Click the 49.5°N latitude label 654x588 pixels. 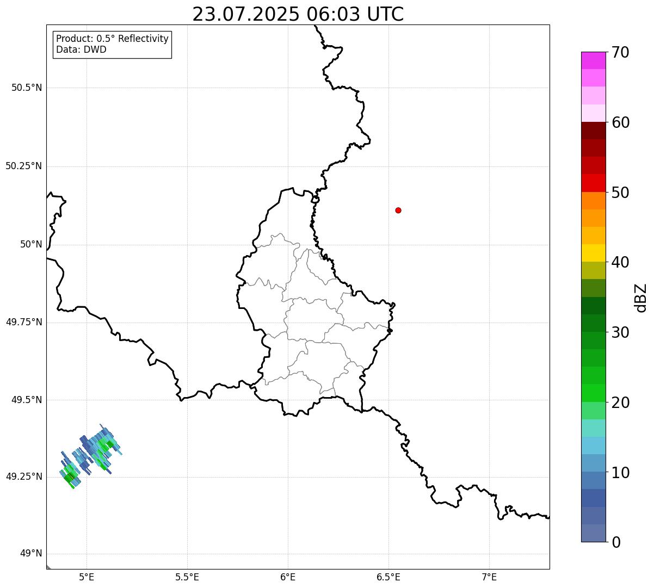(27, 400)
